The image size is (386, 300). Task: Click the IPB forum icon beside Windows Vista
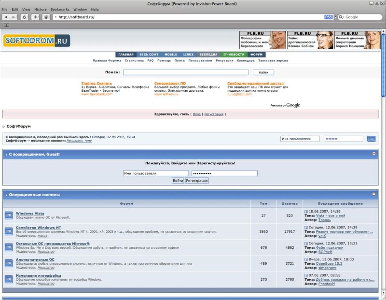[9, 215]
